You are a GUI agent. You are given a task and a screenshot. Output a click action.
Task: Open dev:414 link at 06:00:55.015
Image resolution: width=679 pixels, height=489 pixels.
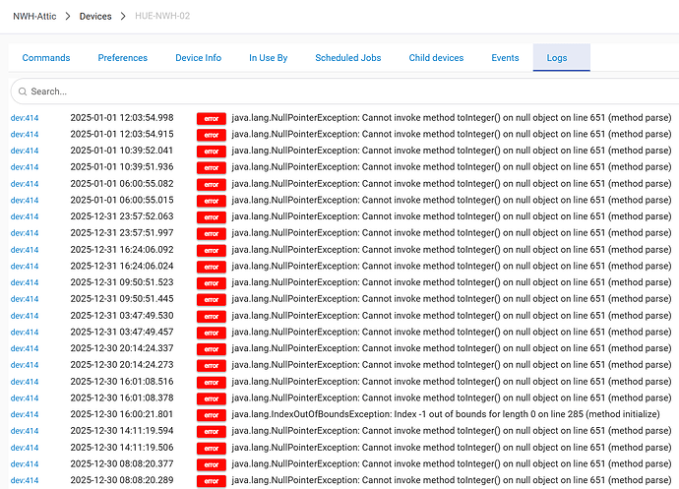click(25, 200)
